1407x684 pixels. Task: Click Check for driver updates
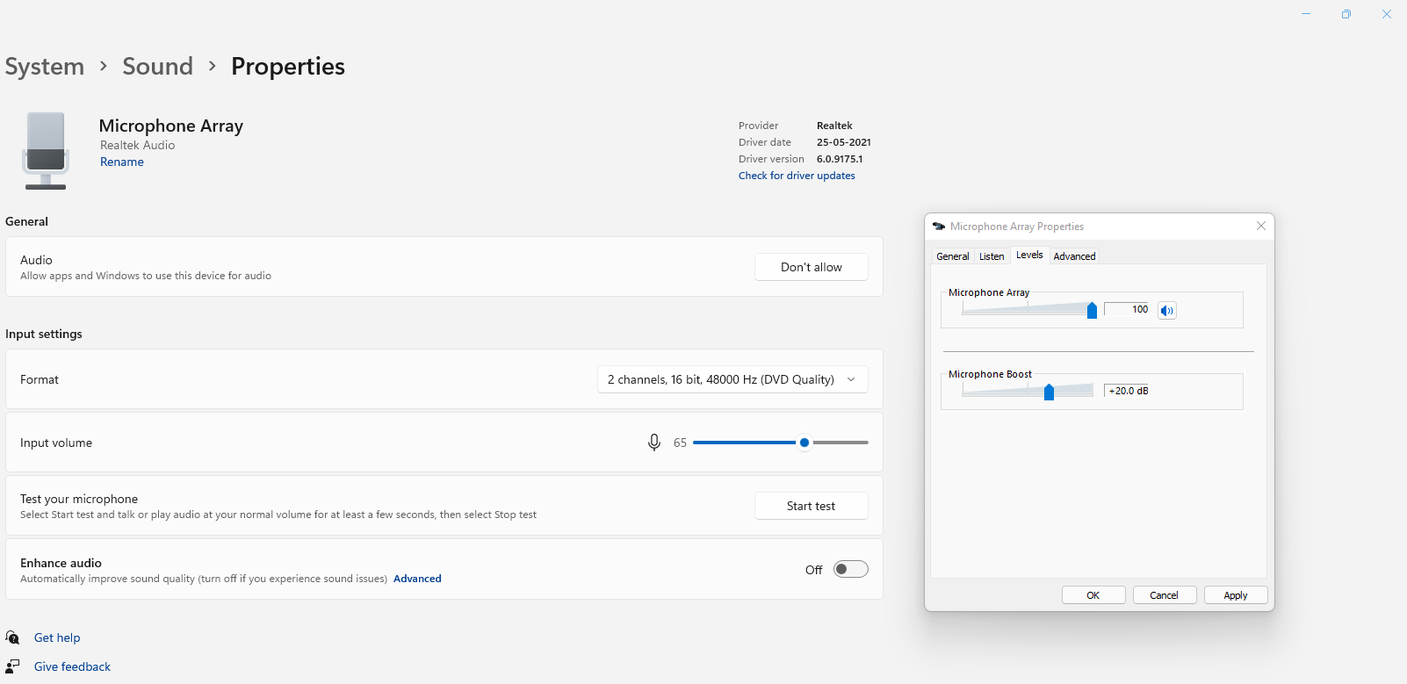[797, 176]
